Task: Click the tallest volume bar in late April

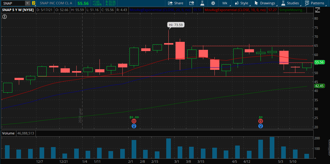Action: click(272, 148)
